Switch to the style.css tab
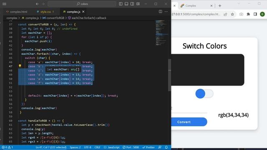This screenshot has width=267, height=150. (45, 12)
